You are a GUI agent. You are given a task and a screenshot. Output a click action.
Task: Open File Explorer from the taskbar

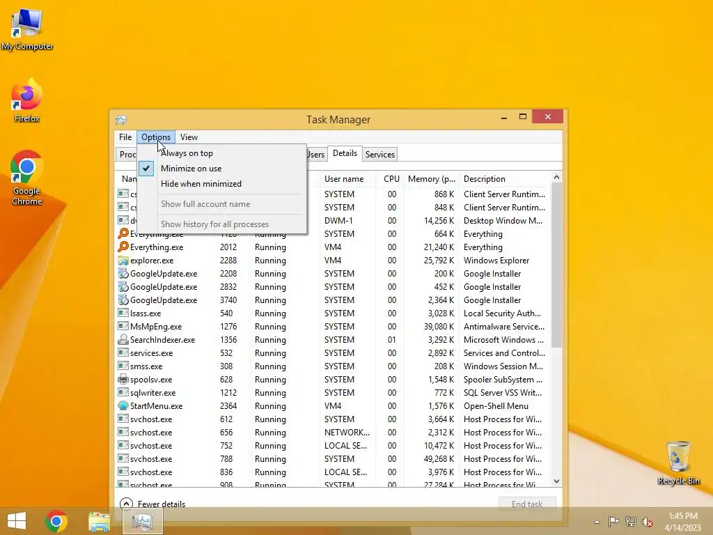pos(99,521)
